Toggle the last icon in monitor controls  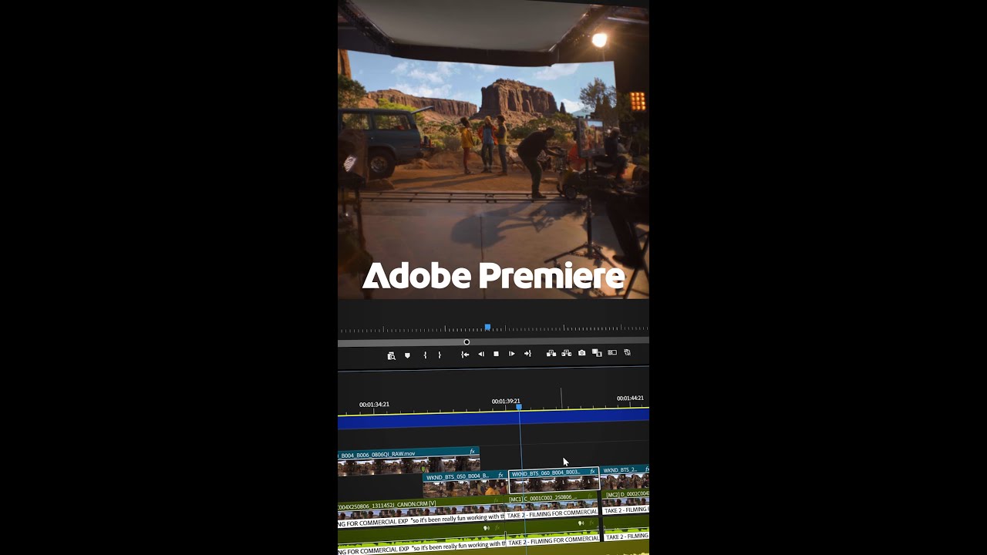click(x=628, y=353)
